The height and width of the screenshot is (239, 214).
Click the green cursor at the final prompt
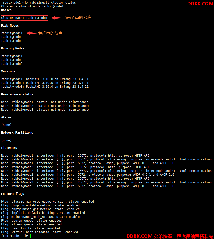31,236
